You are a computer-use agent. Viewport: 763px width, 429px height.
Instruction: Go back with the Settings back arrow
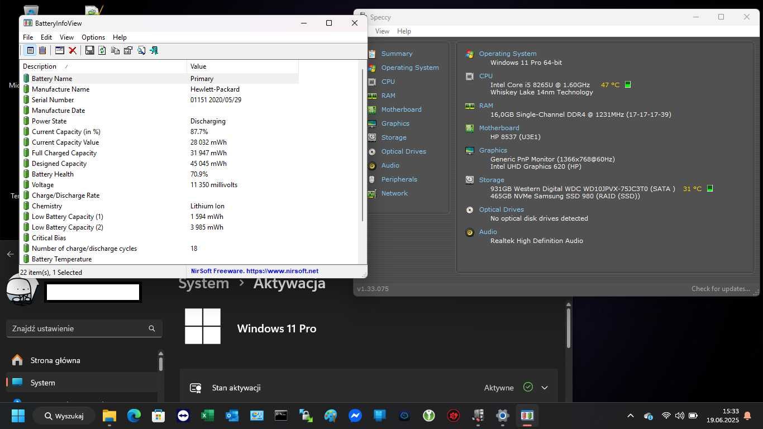tap(10, 254)
